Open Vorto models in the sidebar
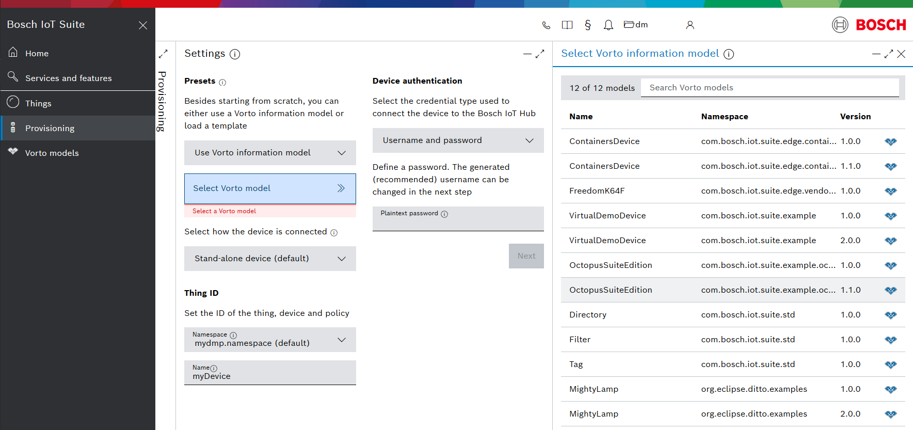 [77, 153]
